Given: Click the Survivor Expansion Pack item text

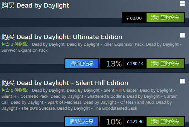Looking at the screenshot, I should 24,50.
